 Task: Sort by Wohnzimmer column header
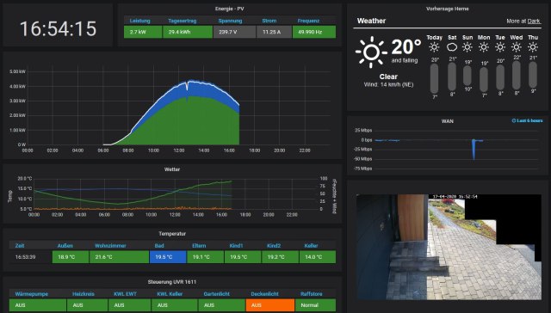(110, 246)
